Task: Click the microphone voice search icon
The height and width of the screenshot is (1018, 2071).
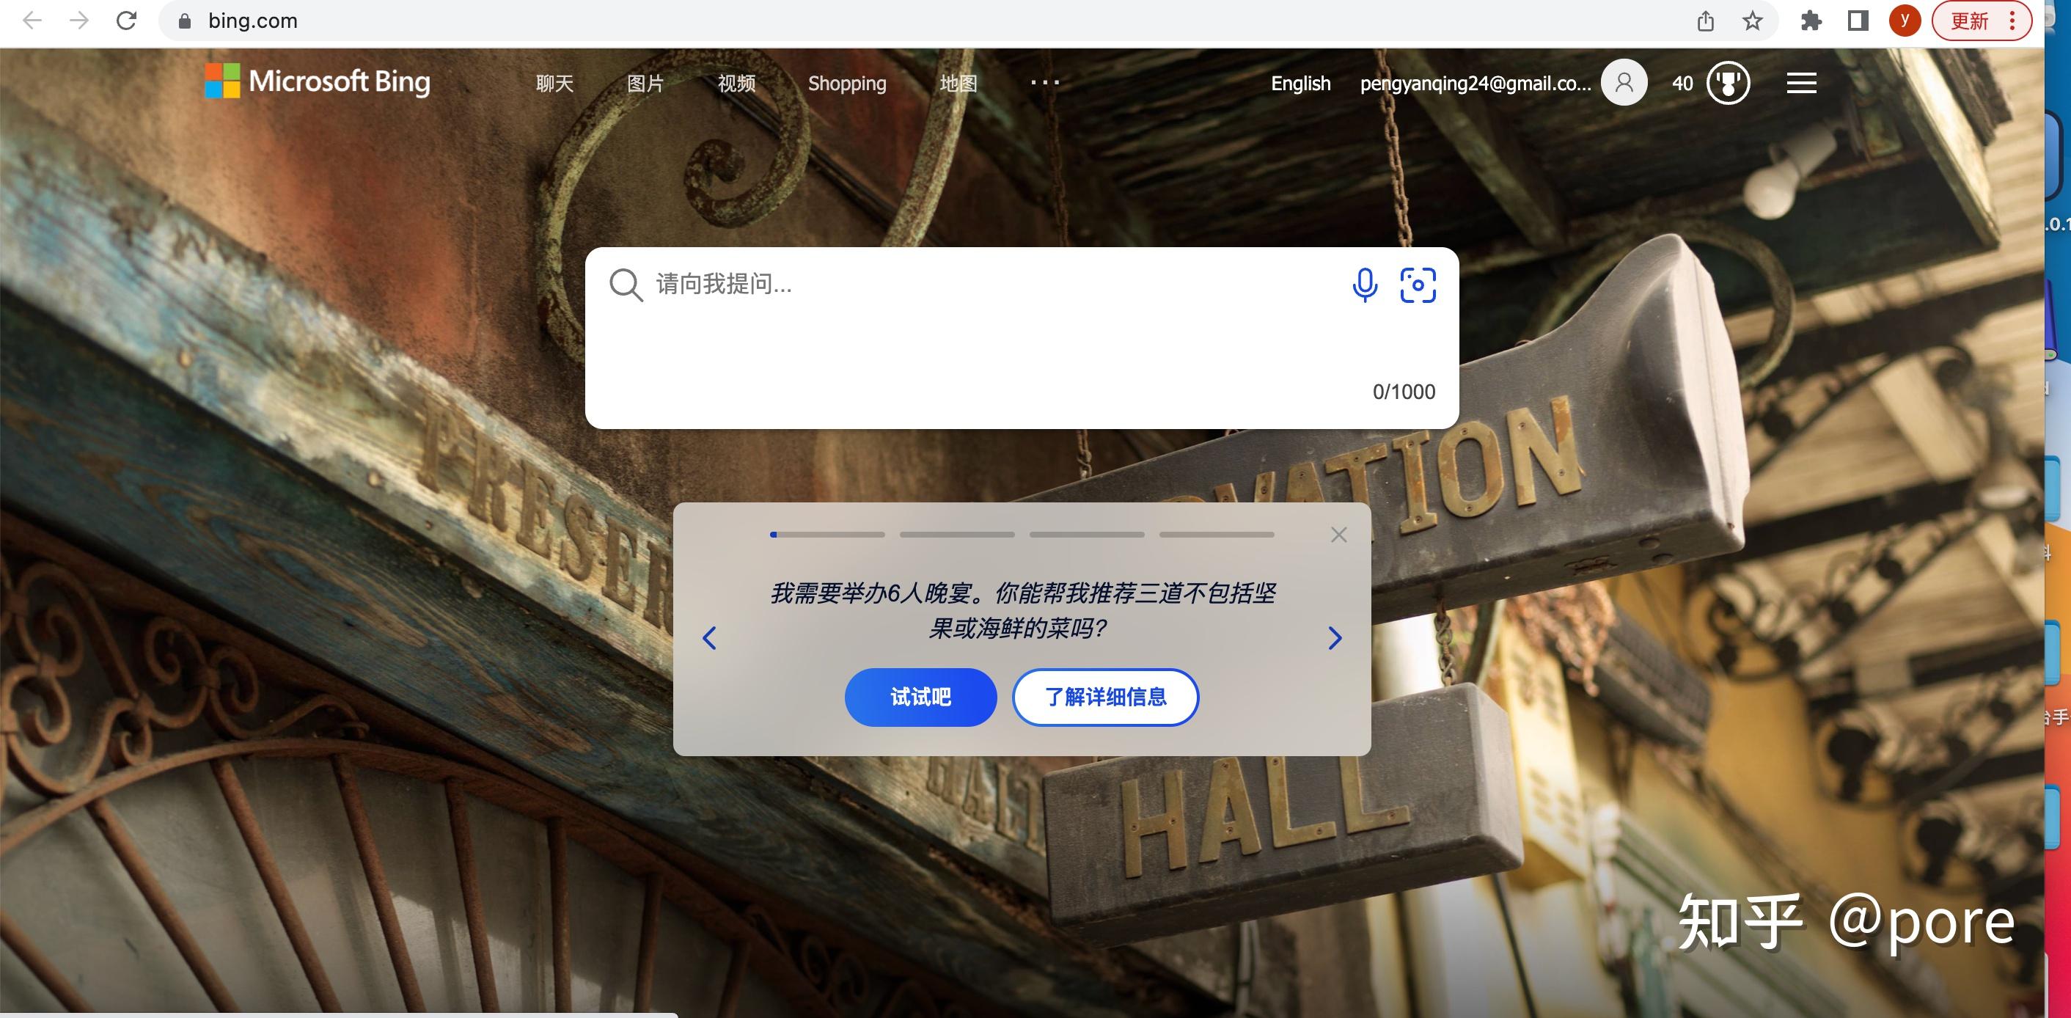Action: click(x=1364, y=285)
